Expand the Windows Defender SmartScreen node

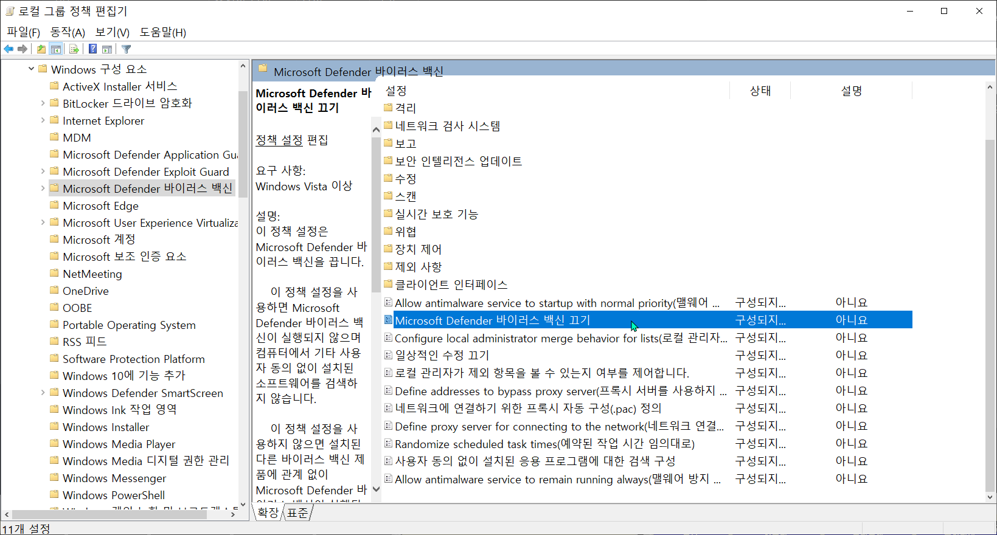coord(43,393)
